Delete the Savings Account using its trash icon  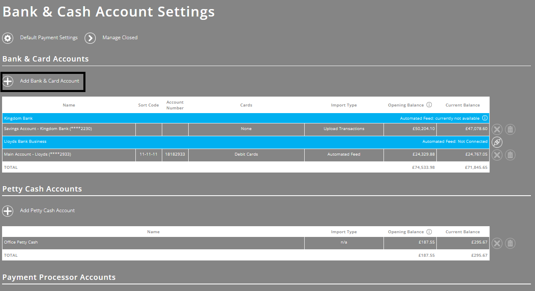510,129
